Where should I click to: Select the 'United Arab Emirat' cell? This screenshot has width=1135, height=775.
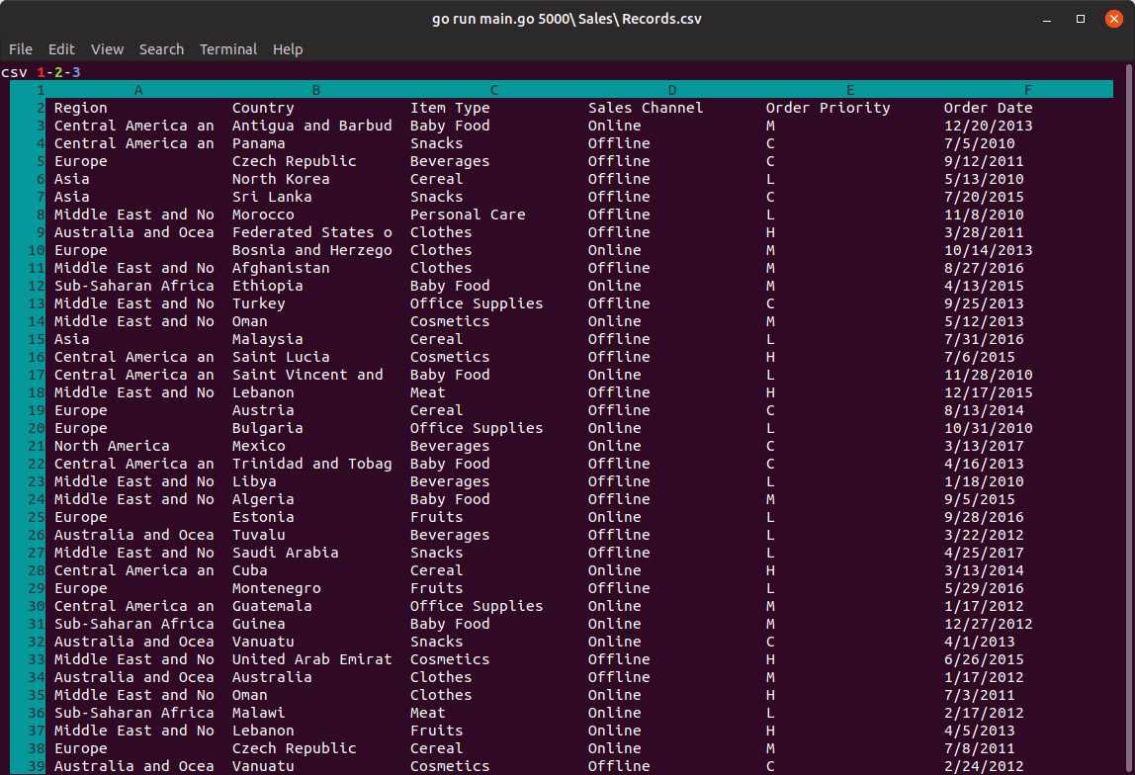click(x=312, y=659)
